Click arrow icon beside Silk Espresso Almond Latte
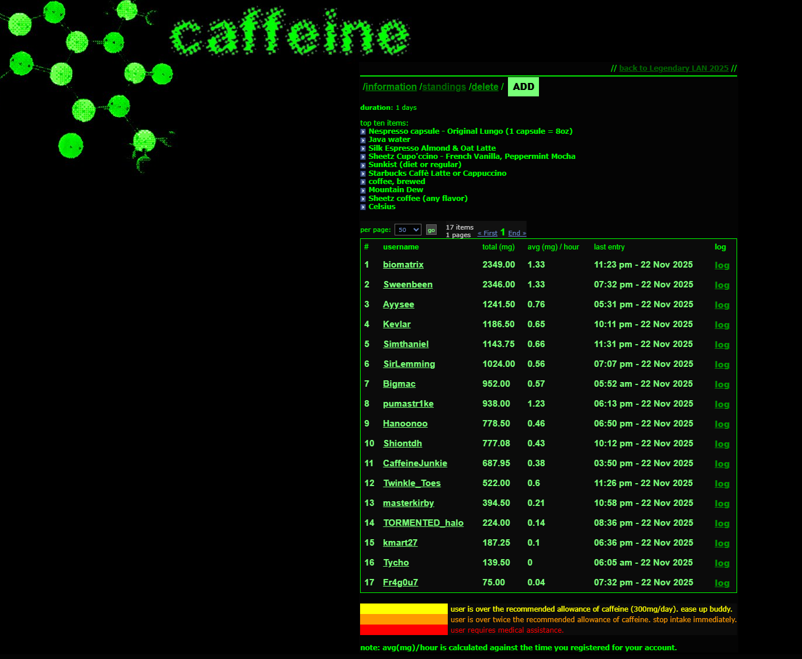802x659 pixels. pyautogui.click(x=363, y=149)
